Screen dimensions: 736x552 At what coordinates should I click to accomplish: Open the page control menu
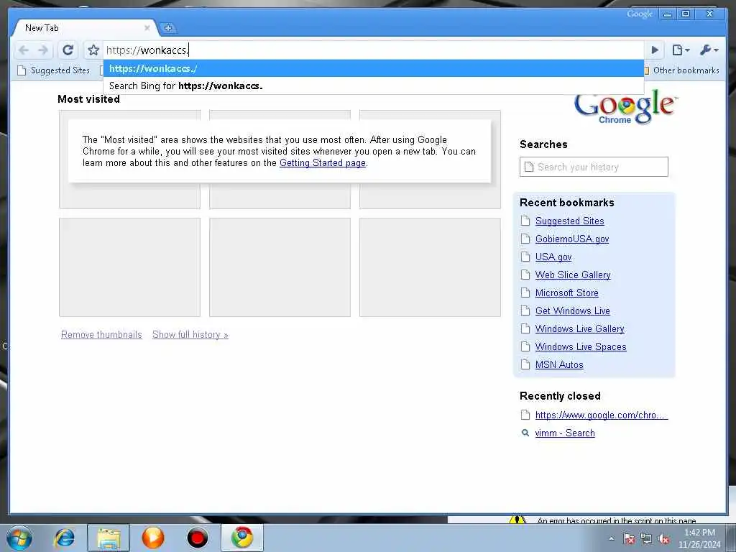click(x=681, y=50)
